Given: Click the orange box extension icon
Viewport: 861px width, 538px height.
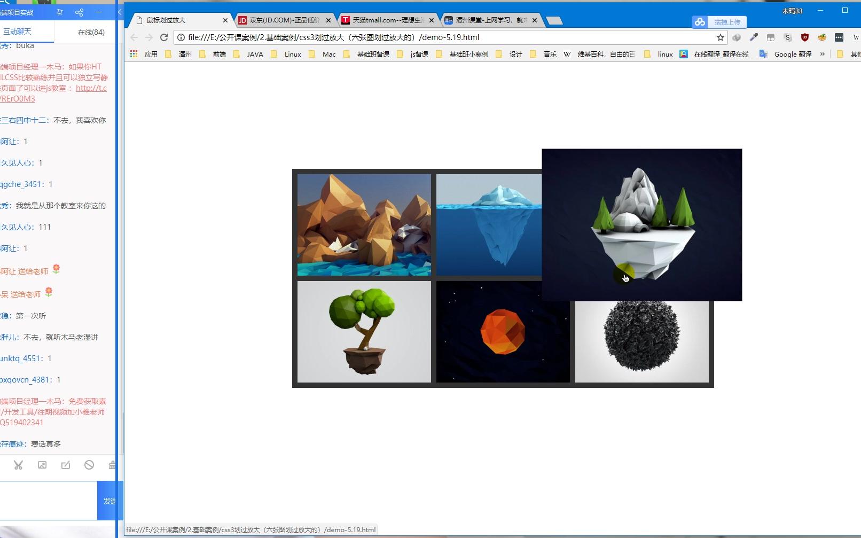Looking at the screenshot, I should coord(822,37).
